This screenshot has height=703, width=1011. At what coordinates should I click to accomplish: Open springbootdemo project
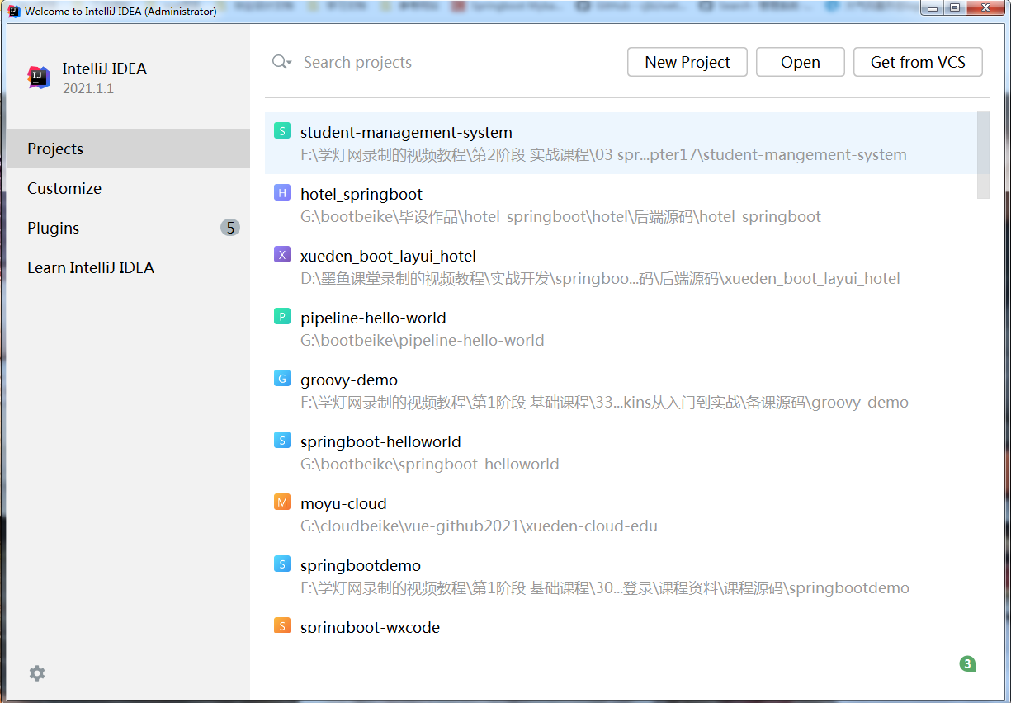[x=621, y=576]
